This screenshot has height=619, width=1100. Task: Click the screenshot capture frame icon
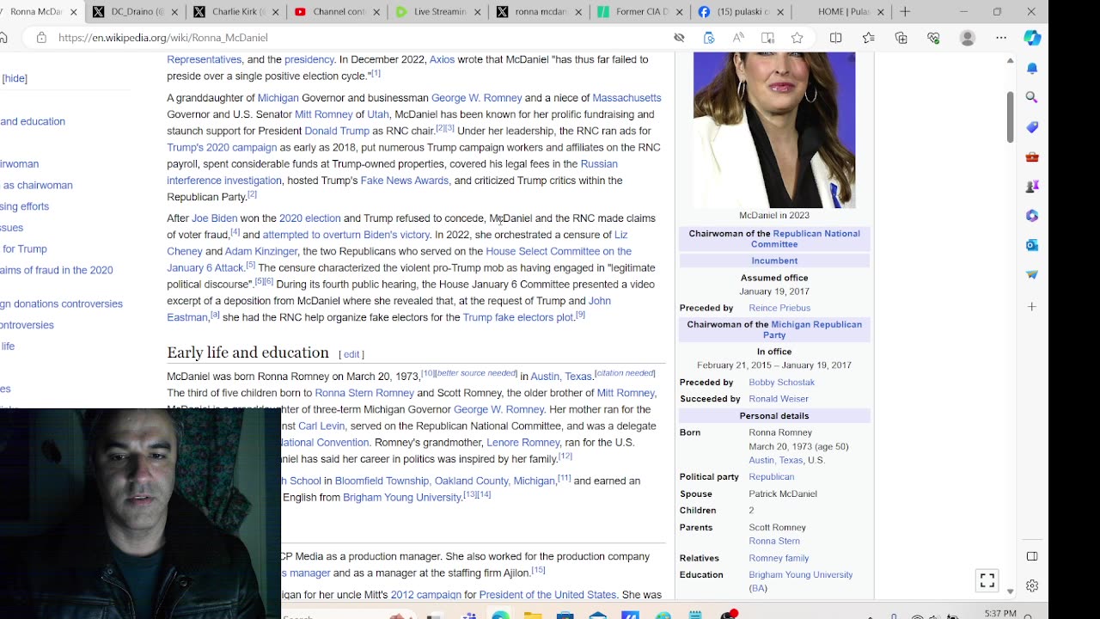[x=987, y=580]
